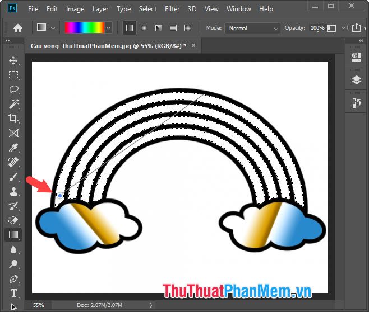Select the Clone Stamp tool

13,191
